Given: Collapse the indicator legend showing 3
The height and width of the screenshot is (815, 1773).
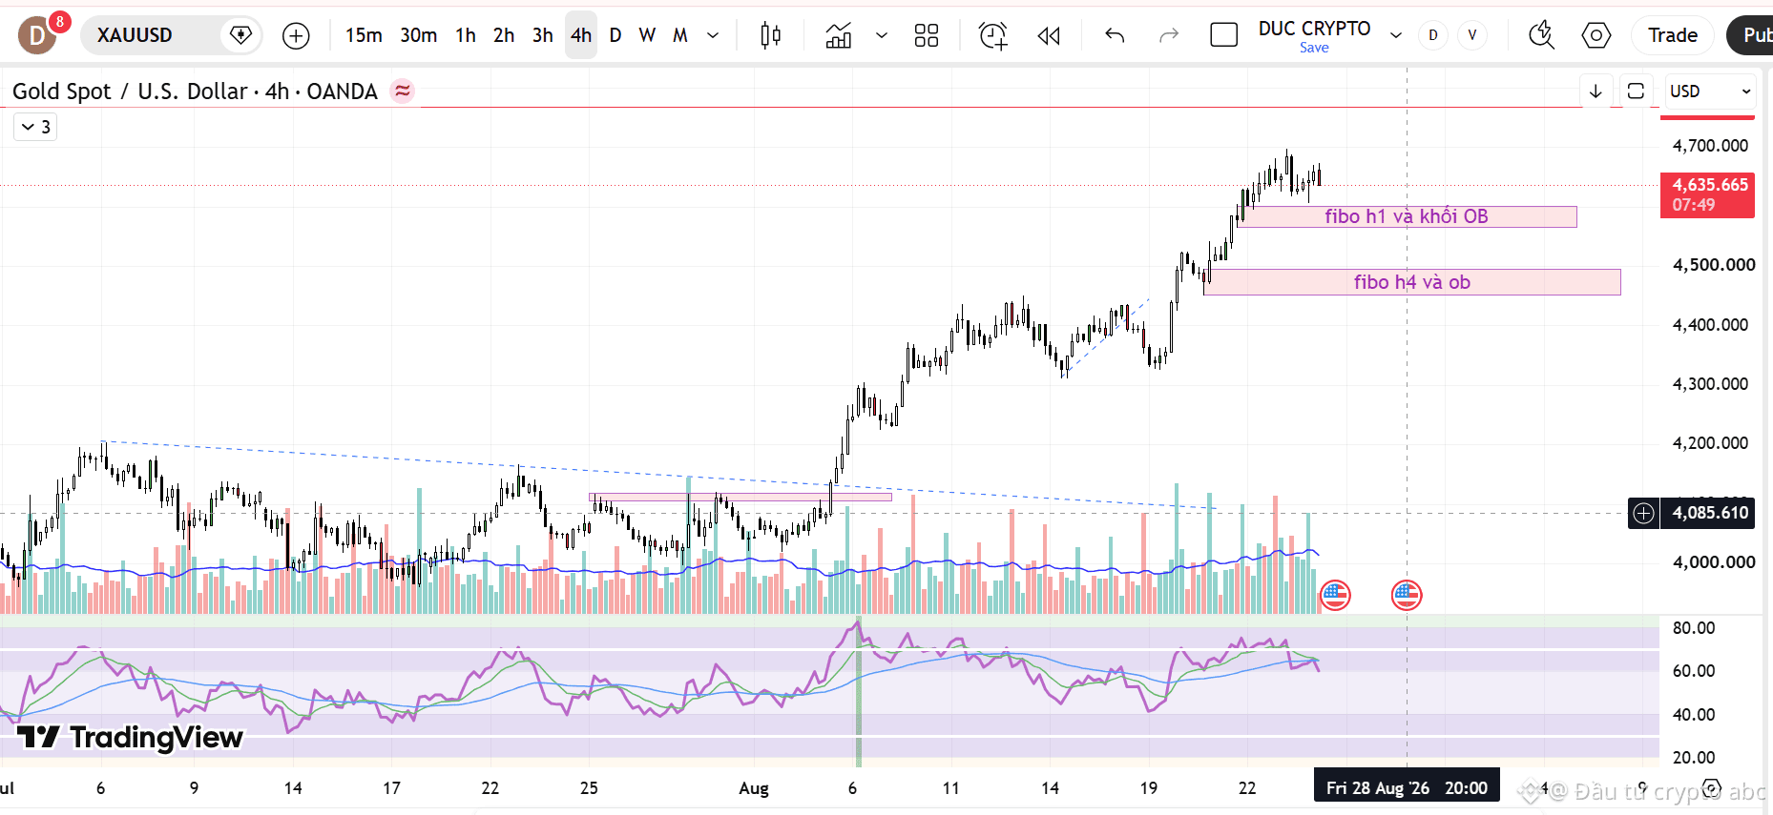Looking at the screenshot, I should coord(35,127).
